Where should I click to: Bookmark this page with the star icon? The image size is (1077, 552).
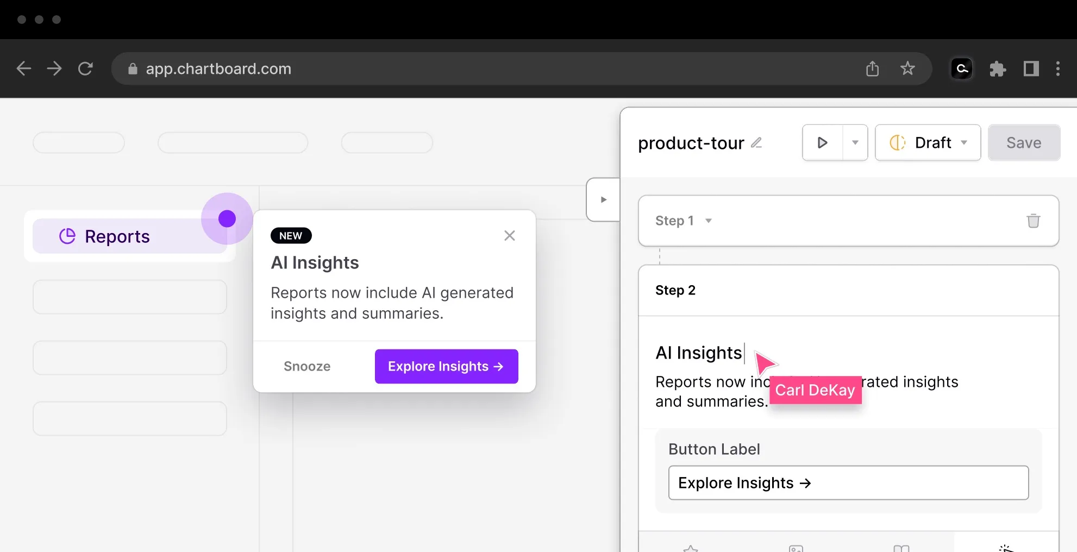(907, 68)
